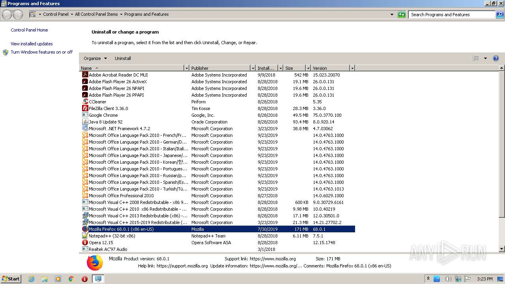Screen dimensions: 505x284
Task: Go forward with the forward arrow button
Action: tap(18, 15)
